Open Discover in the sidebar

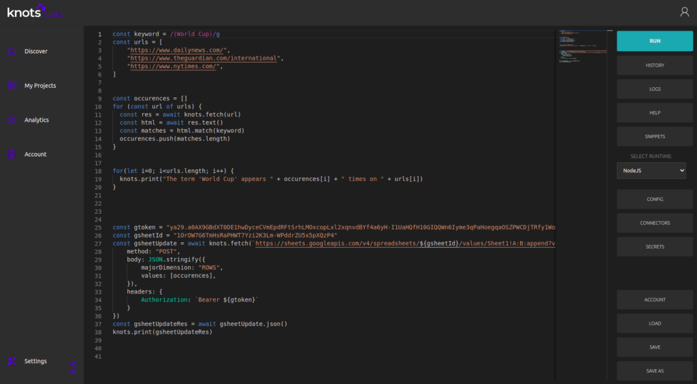pyautogui.click(x=36, y=51)
